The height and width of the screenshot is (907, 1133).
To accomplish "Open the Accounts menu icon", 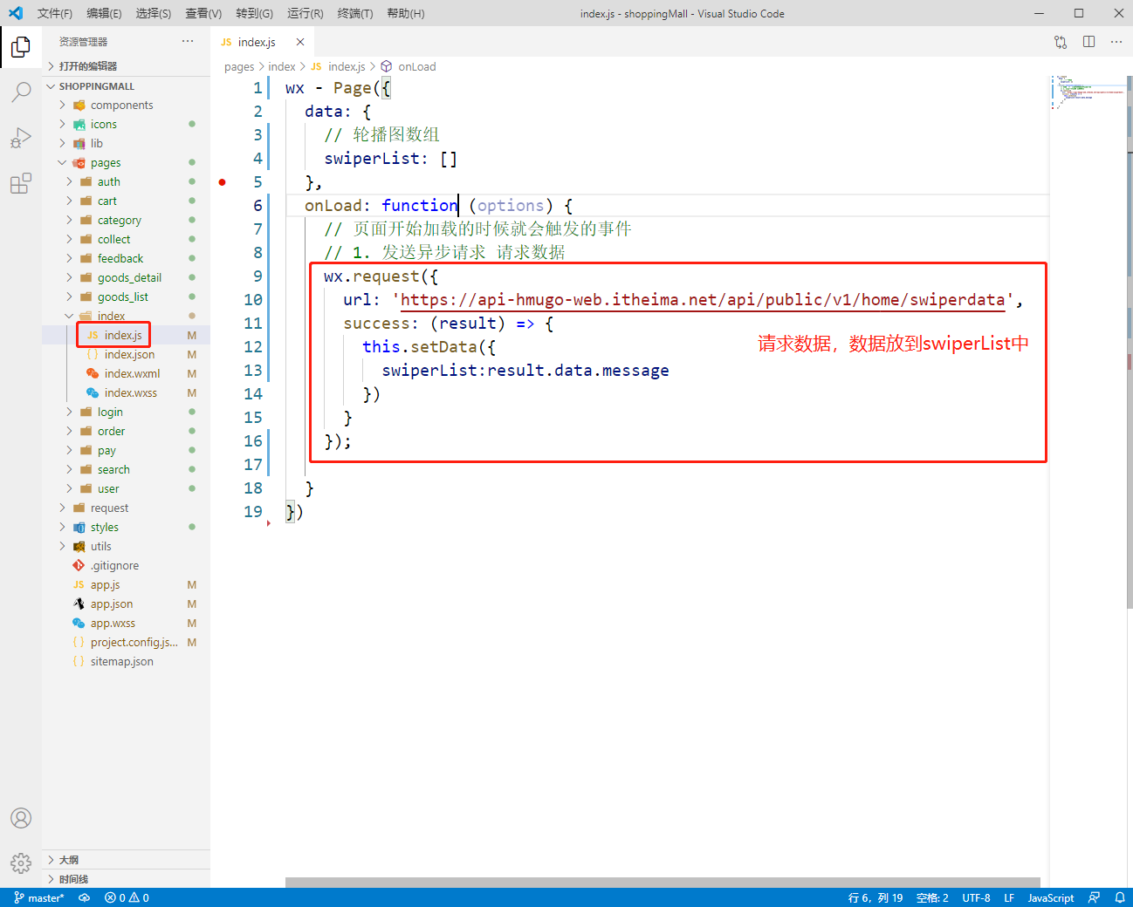I will [21, 818].
